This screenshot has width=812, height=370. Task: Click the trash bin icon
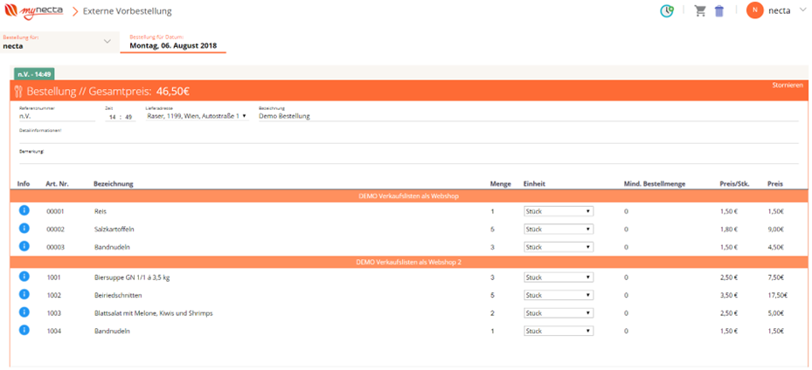point(719,11)
